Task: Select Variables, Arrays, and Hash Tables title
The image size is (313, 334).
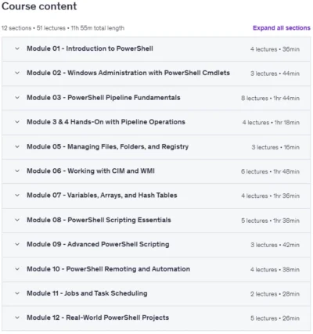Action: point(122,196)
